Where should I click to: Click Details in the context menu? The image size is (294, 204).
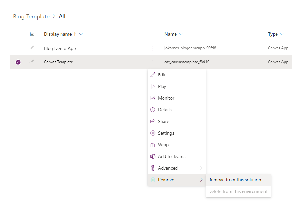point(164,110)
